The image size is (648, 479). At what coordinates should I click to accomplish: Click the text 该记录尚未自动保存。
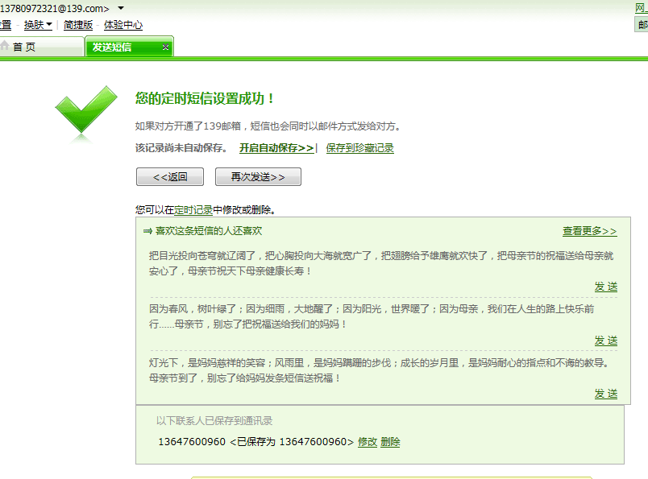click(181, 148)
